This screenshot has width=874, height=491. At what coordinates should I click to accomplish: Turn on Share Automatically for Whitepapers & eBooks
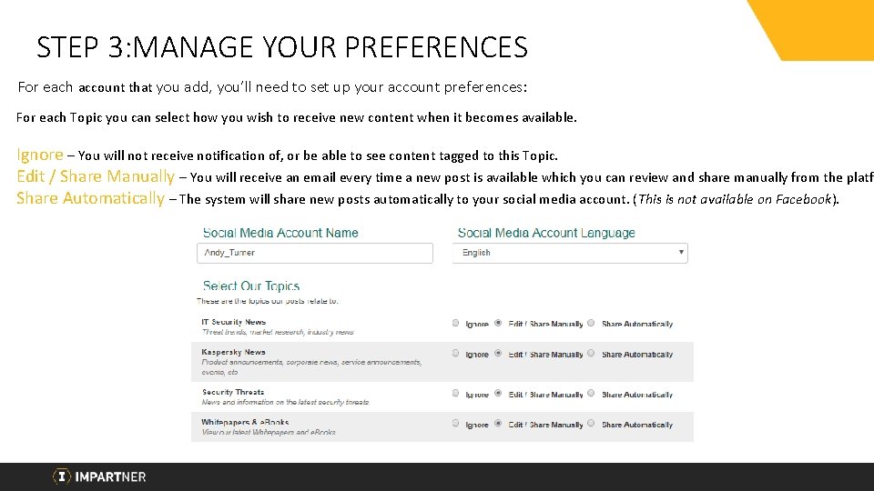(x=591, y=424)
